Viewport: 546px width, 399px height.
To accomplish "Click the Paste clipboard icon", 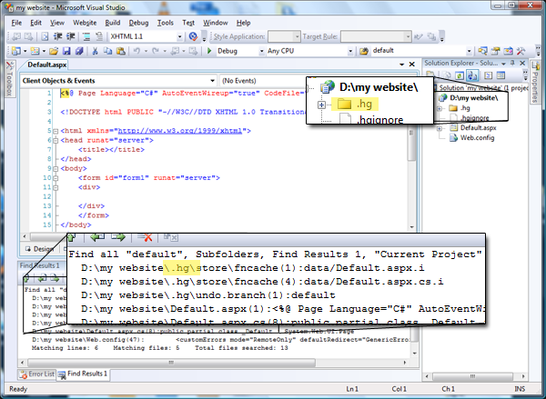I will 120,51.
